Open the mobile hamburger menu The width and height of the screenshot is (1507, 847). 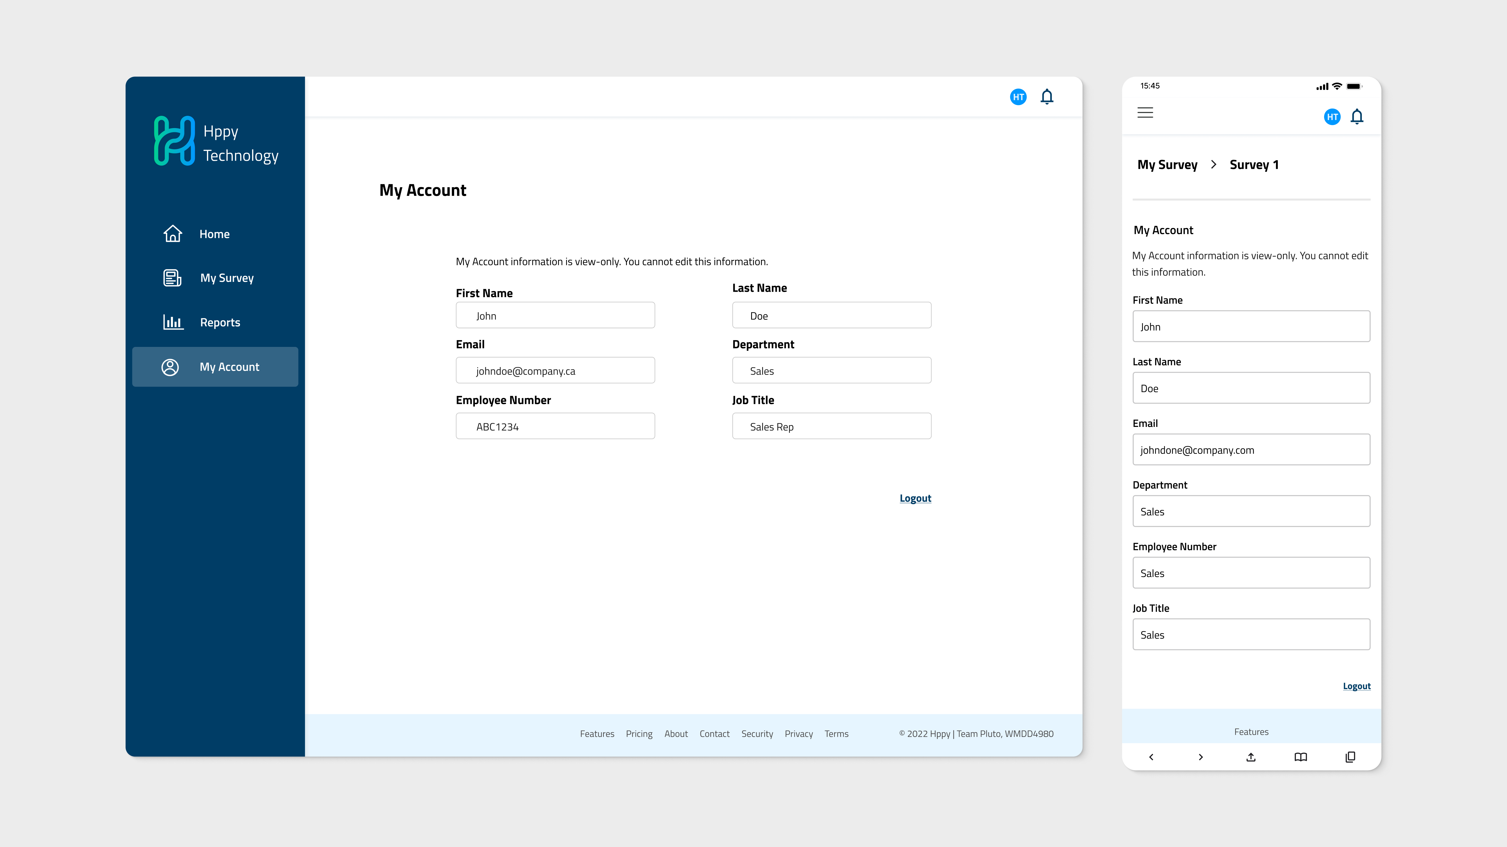click(x=1145, y=112)
